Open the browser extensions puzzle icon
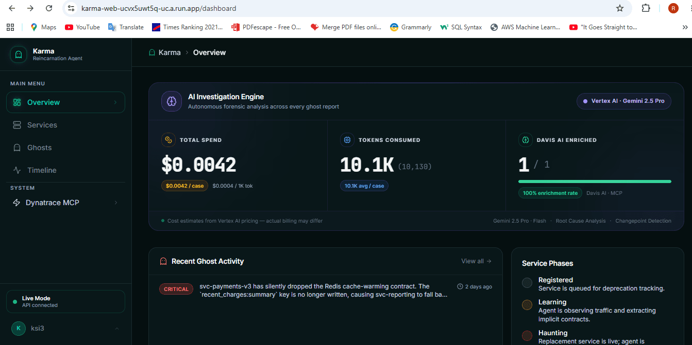The height and width of the screenshot is (345, 692). pos(646,8)
